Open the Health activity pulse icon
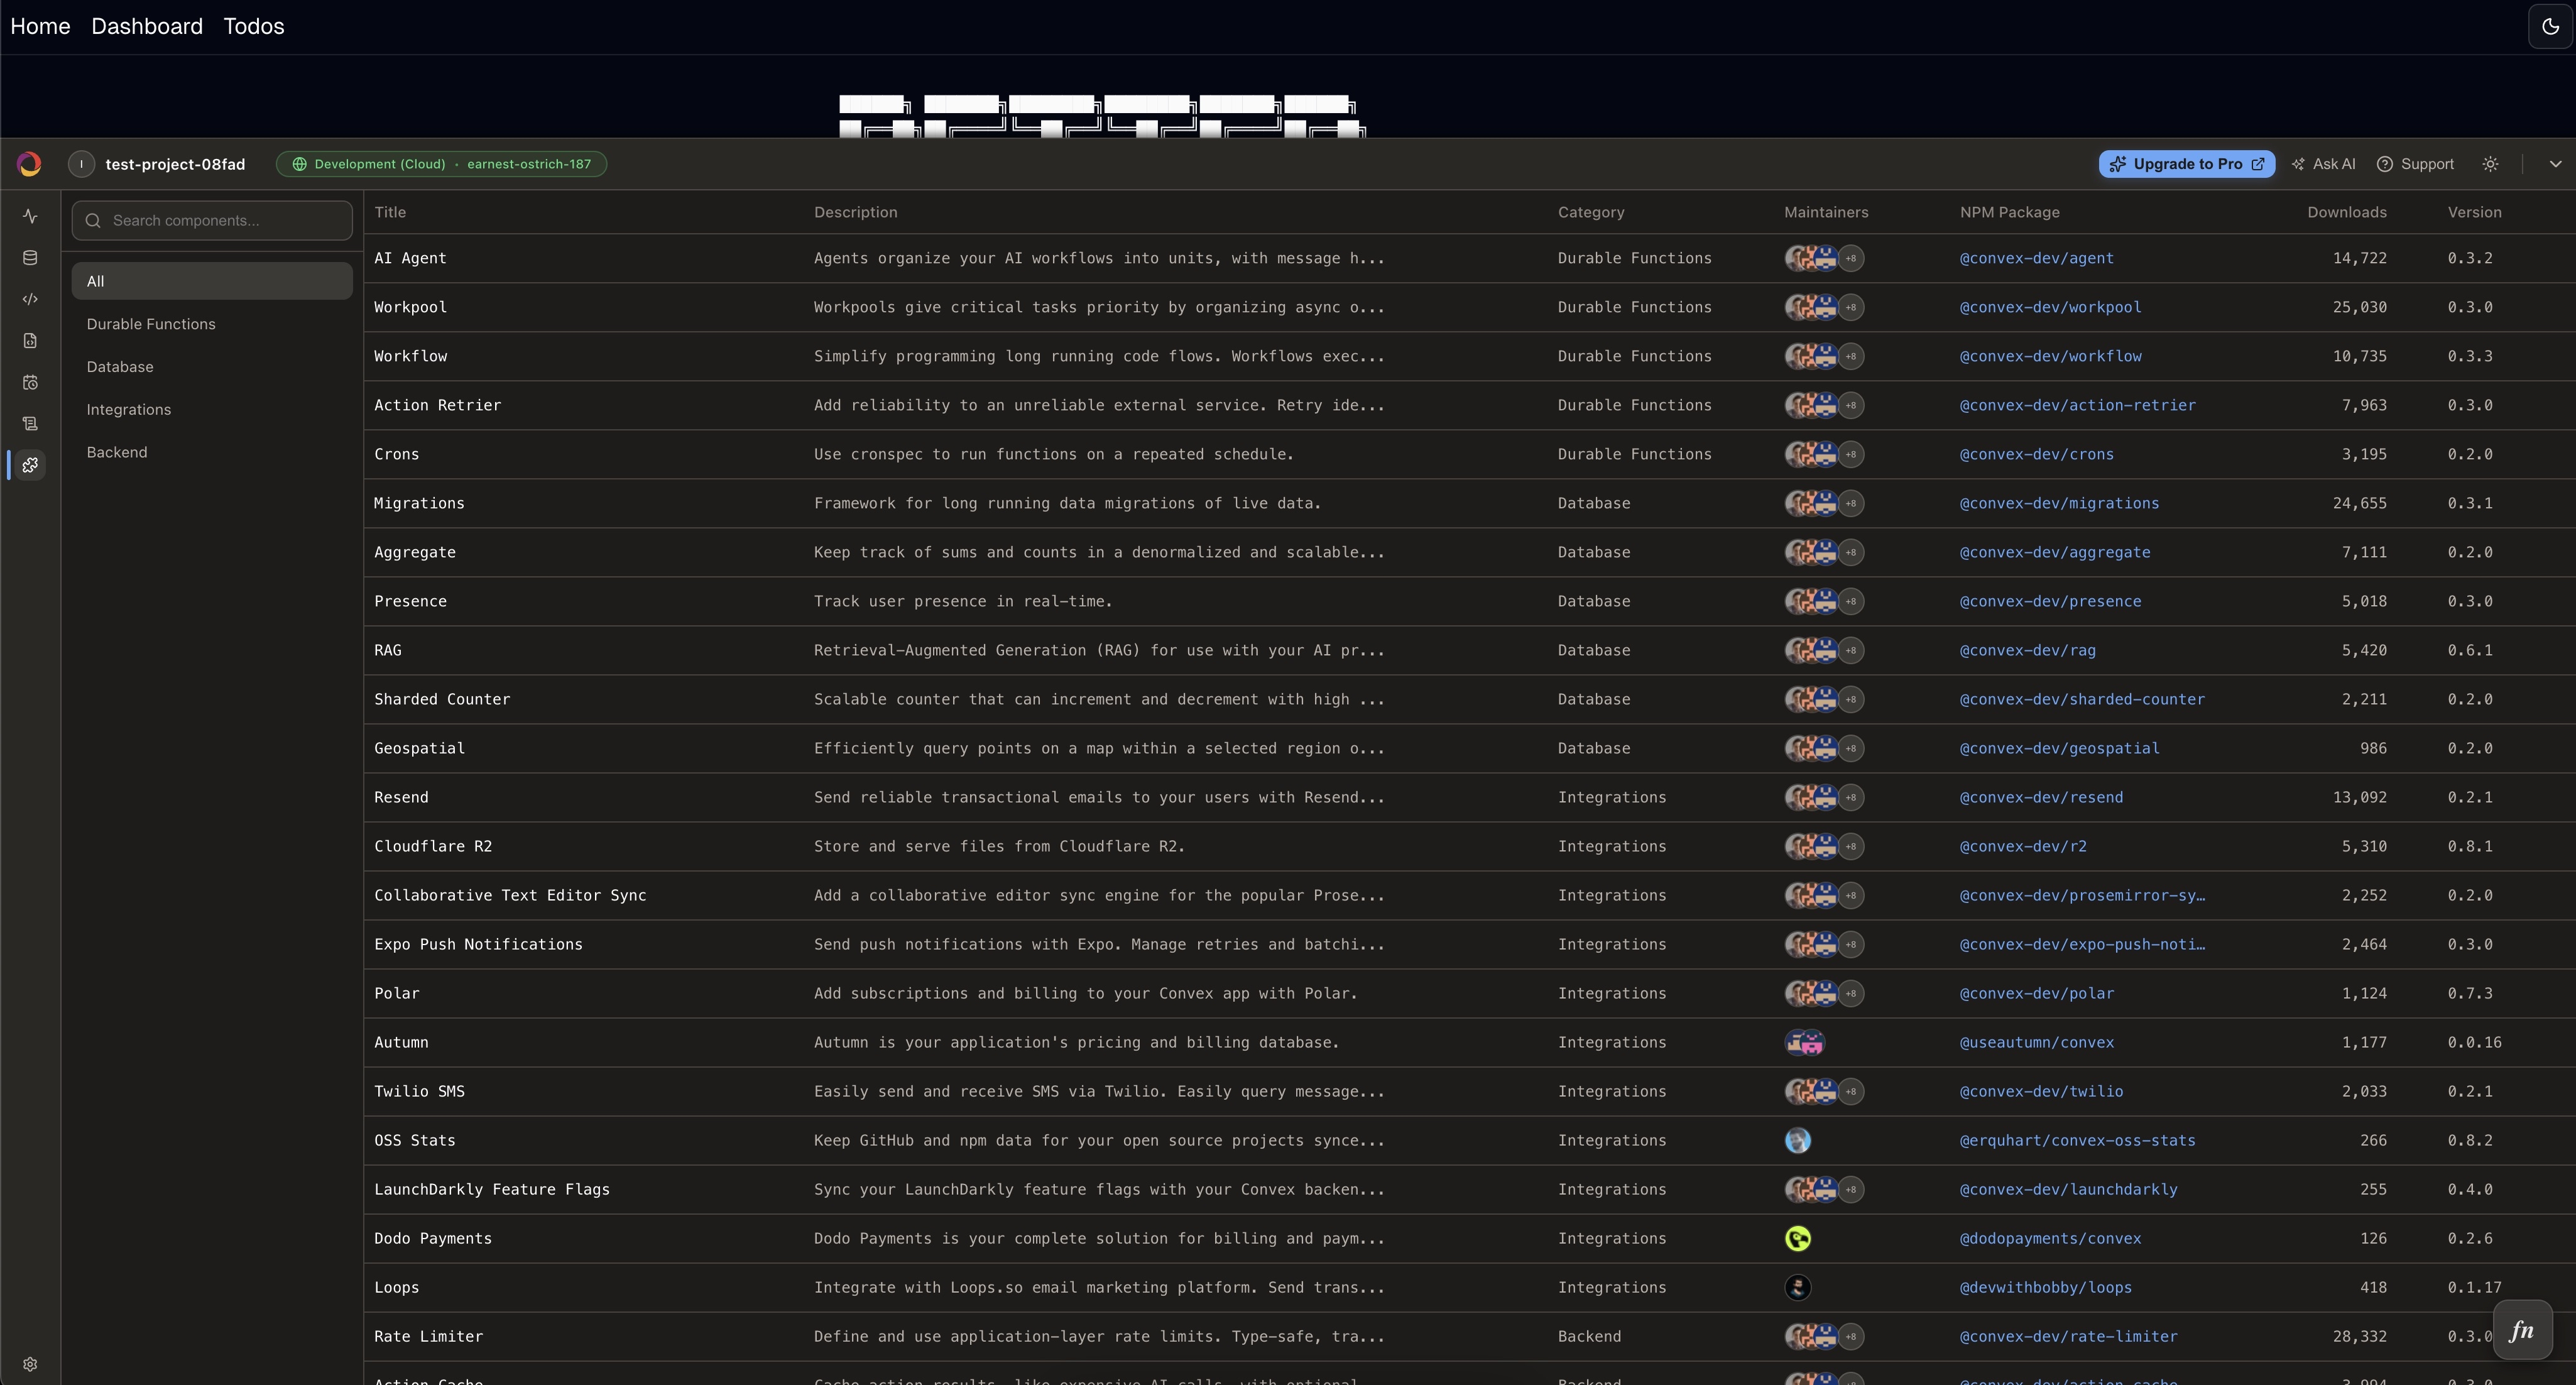This screenshot has width=2576, height=1385. [x=30, y=216]
